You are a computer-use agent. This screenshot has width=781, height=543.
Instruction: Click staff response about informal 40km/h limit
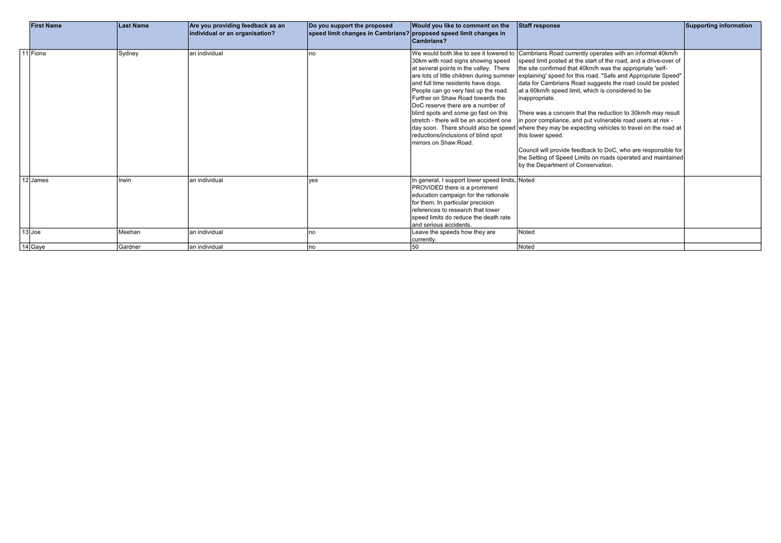point(600,76)
